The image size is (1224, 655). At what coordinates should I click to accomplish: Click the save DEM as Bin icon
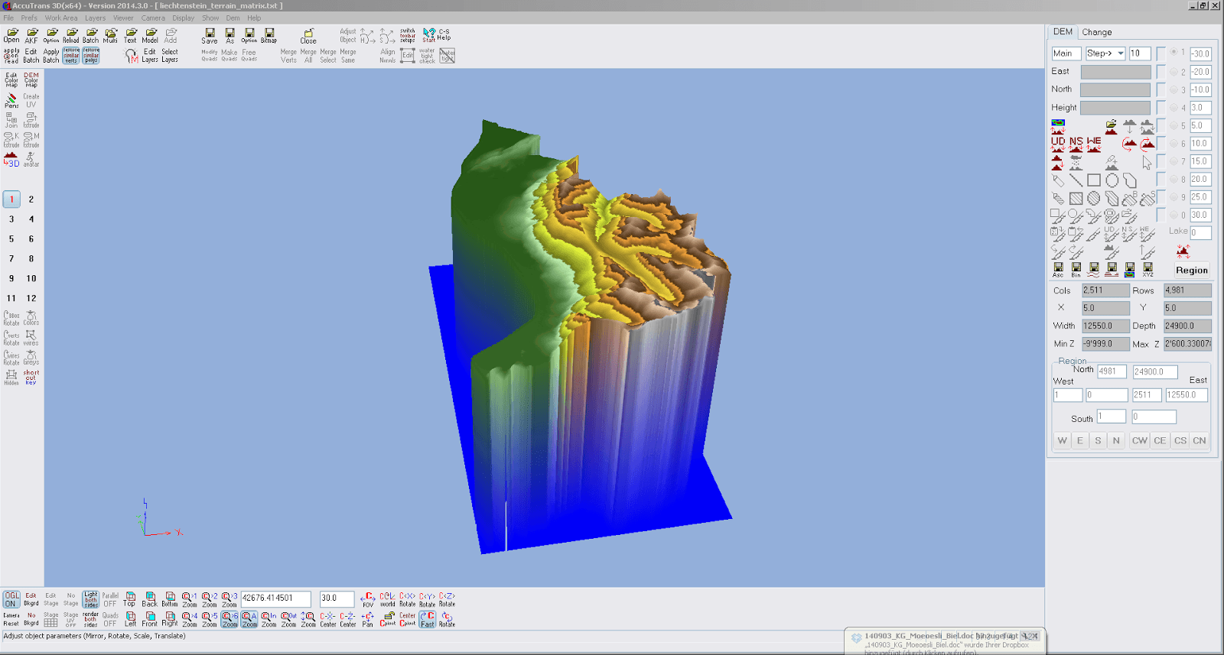[1076, 270]
